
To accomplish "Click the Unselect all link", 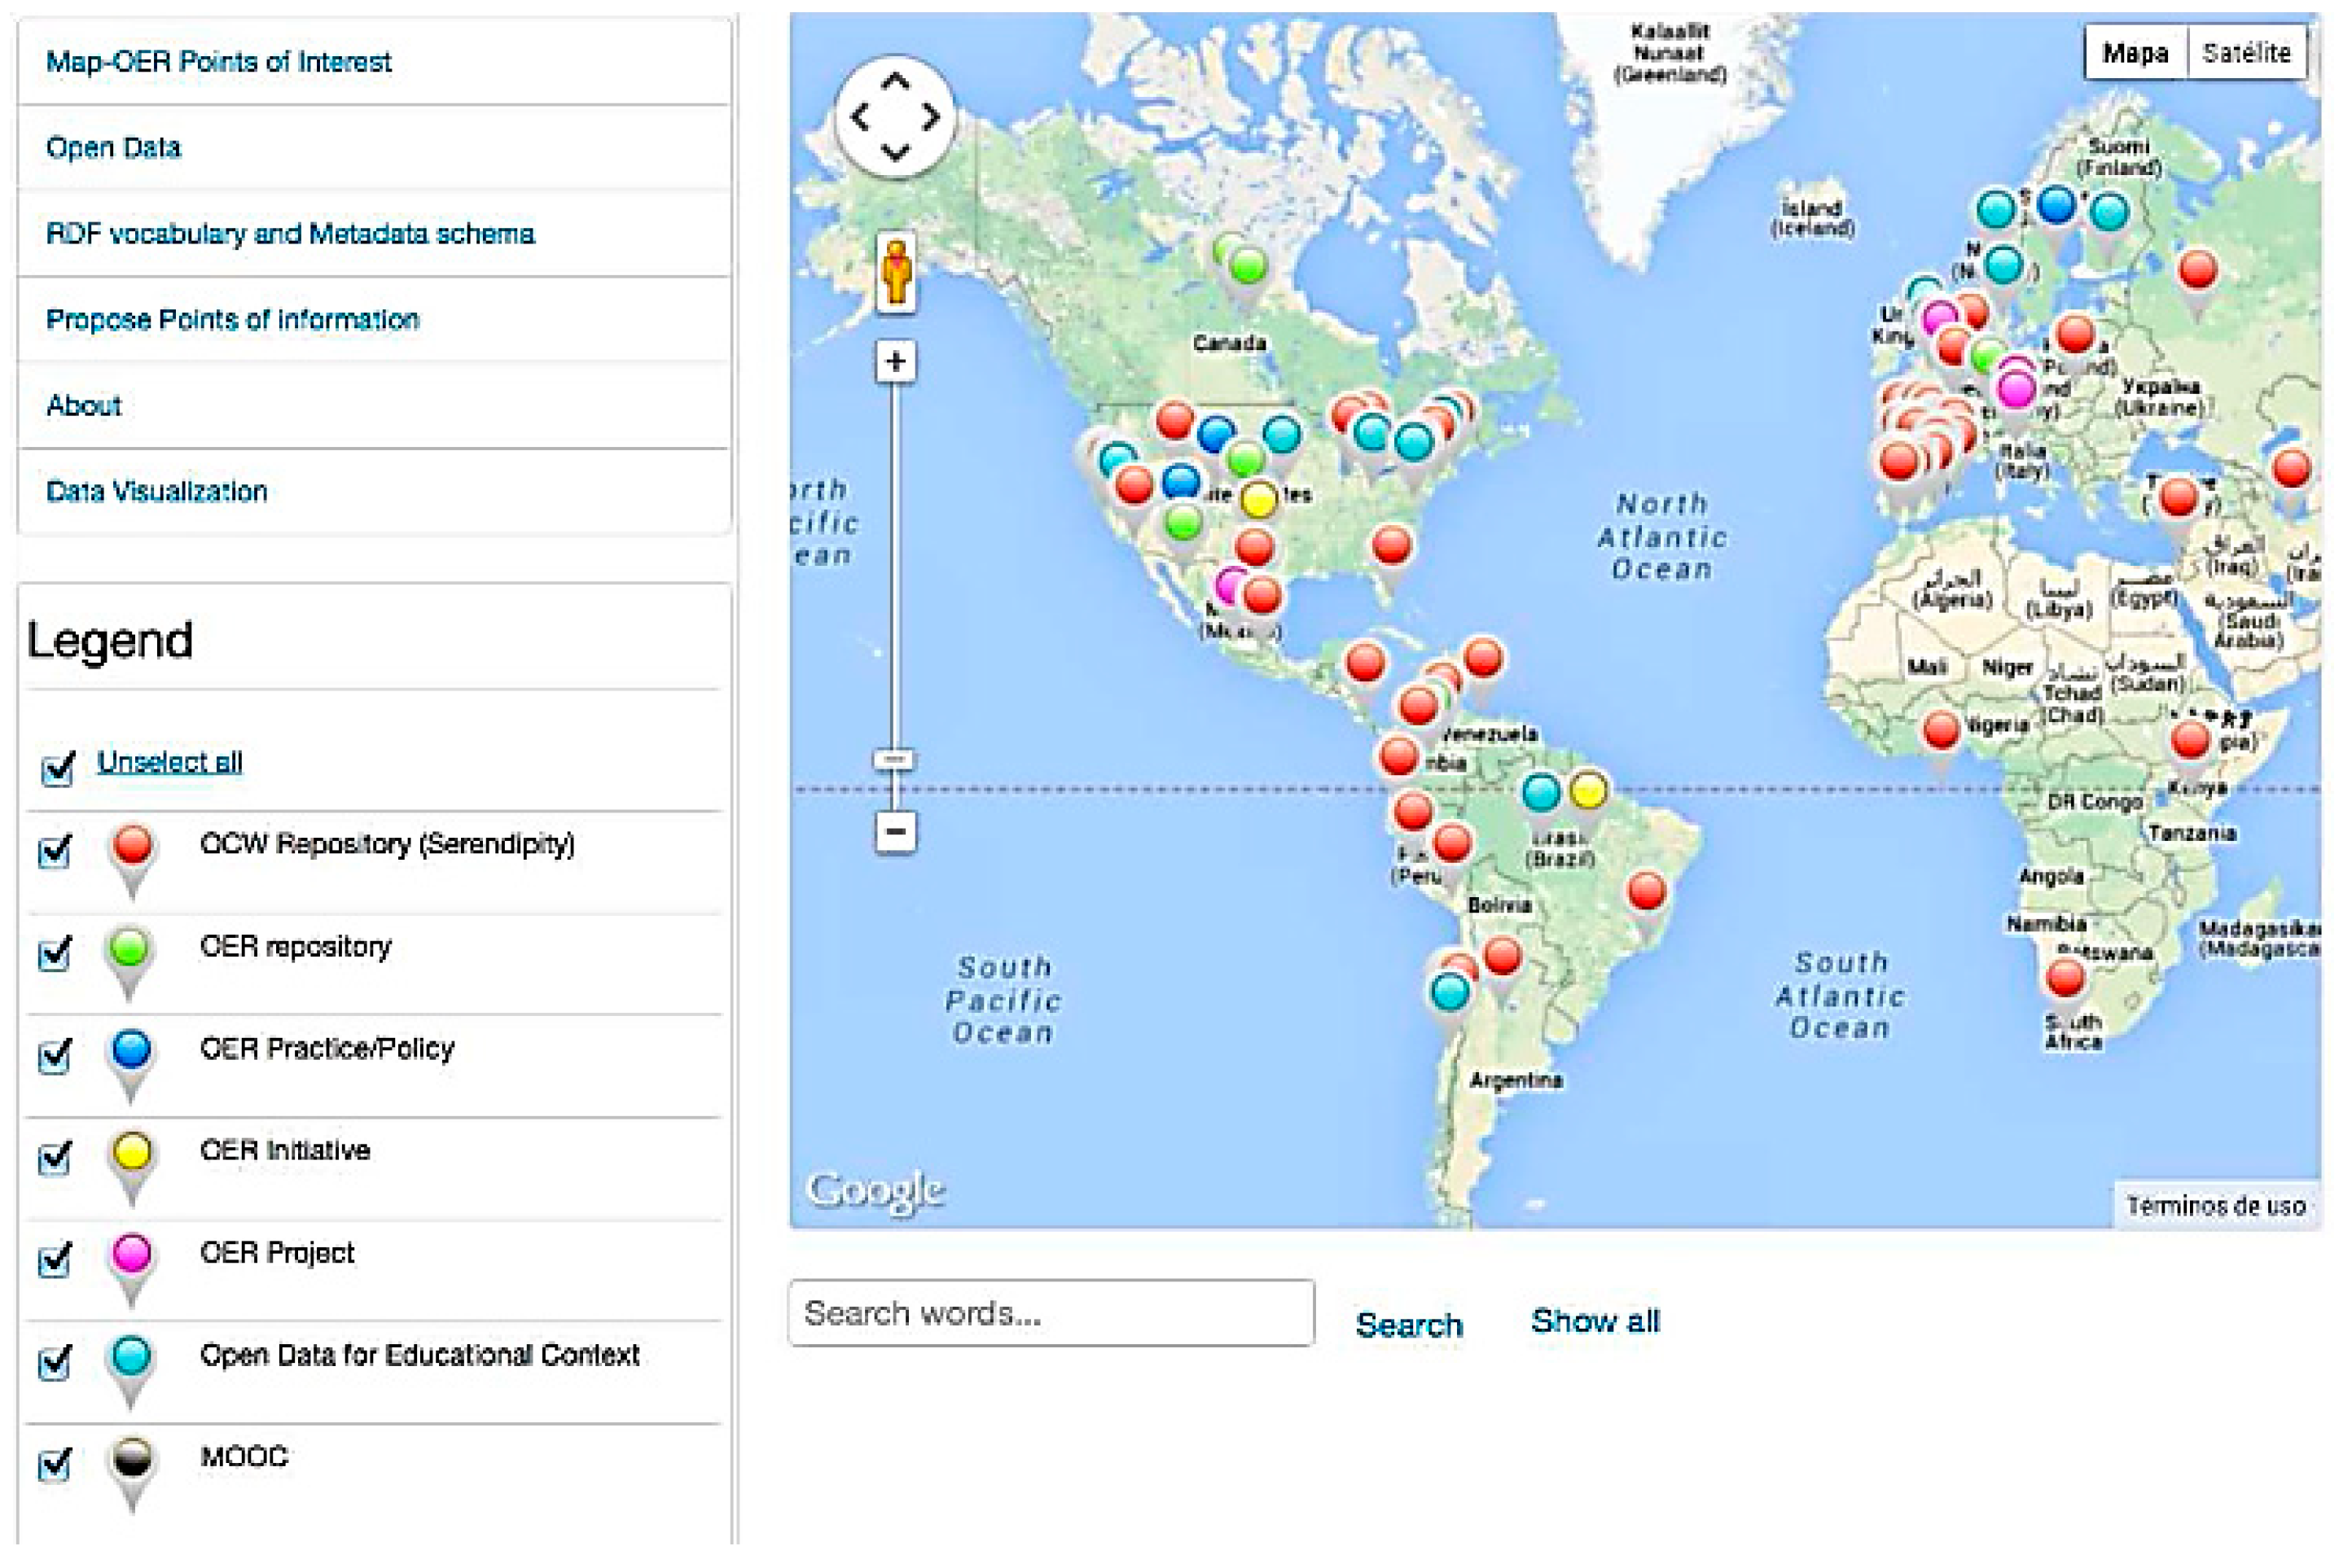I will click(169, 762).
